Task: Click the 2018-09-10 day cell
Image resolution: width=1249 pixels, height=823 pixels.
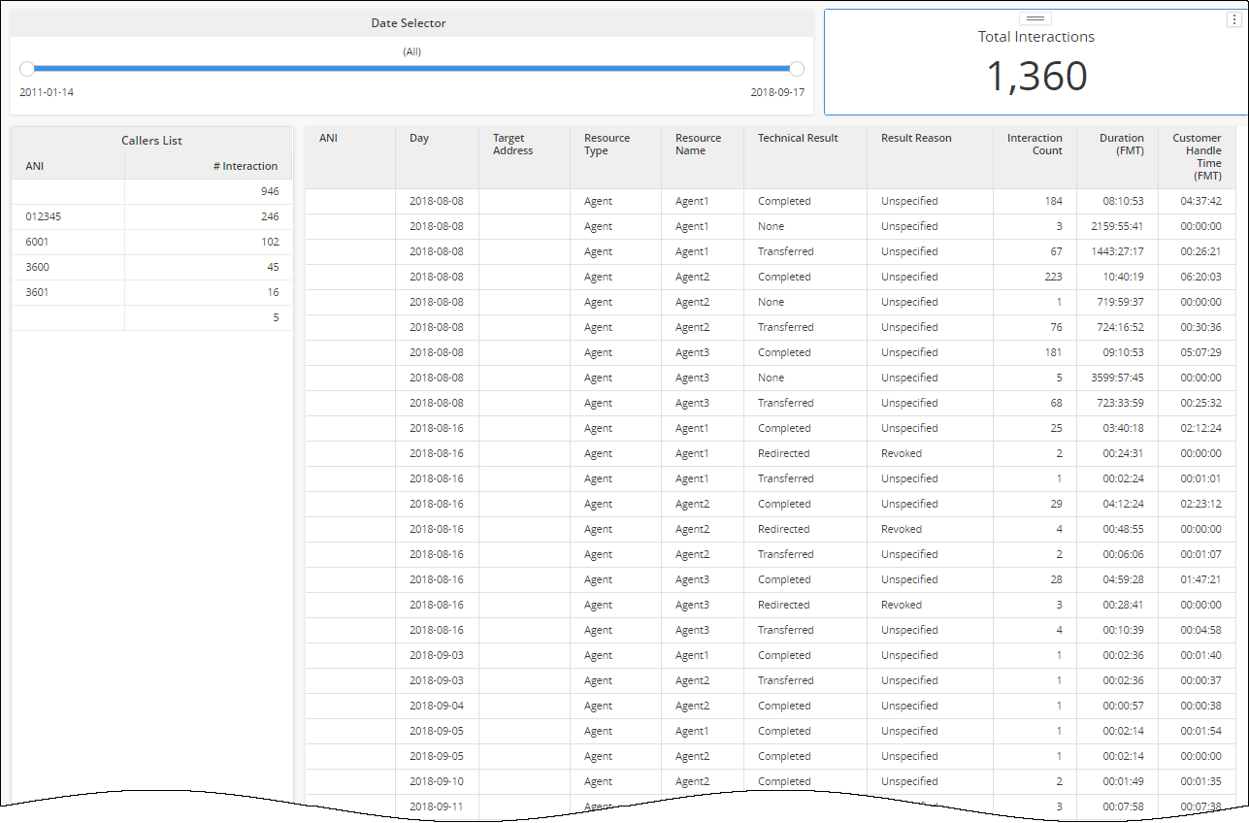Action: pos(437,781)
